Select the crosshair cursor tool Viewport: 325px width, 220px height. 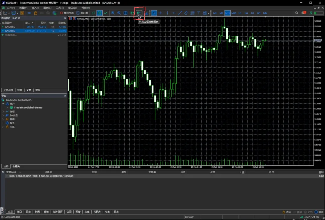click(x=160, y=13)
